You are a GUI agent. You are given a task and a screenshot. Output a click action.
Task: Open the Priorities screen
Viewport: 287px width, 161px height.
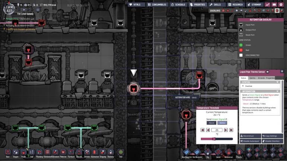[x=198, y=4]
